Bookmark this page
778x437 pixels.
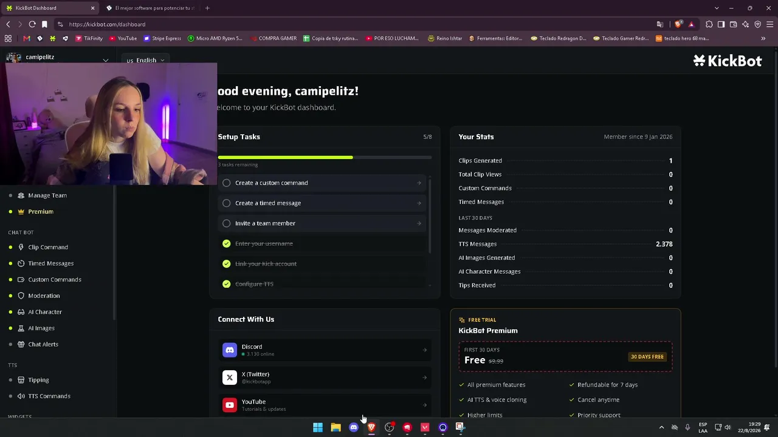[44, 24]
